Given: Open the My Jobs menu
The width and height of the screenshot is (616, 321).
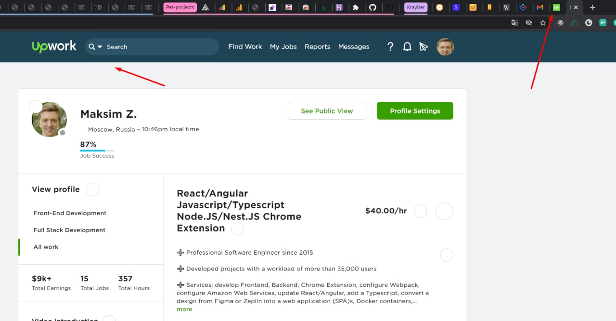Looking at the screenshot, I should pyautogui.click(x=283, y=47).
